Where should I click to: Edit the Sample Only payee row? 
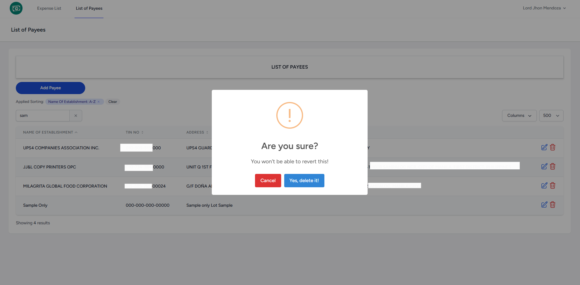(544, 205)
